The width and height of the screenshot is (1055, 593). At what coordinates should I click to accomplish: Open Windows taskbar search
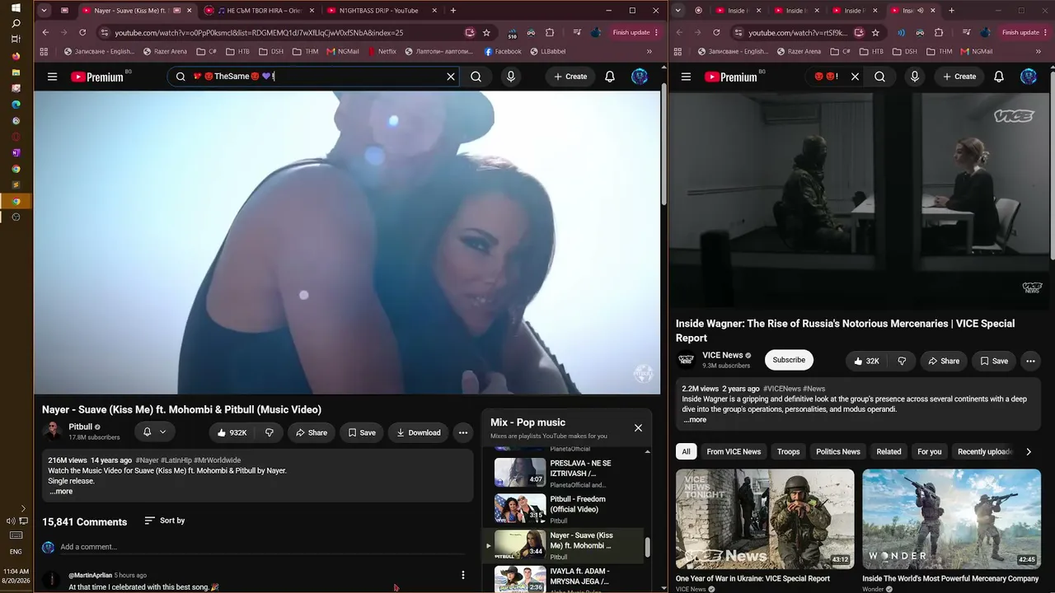tap(16, 24)
